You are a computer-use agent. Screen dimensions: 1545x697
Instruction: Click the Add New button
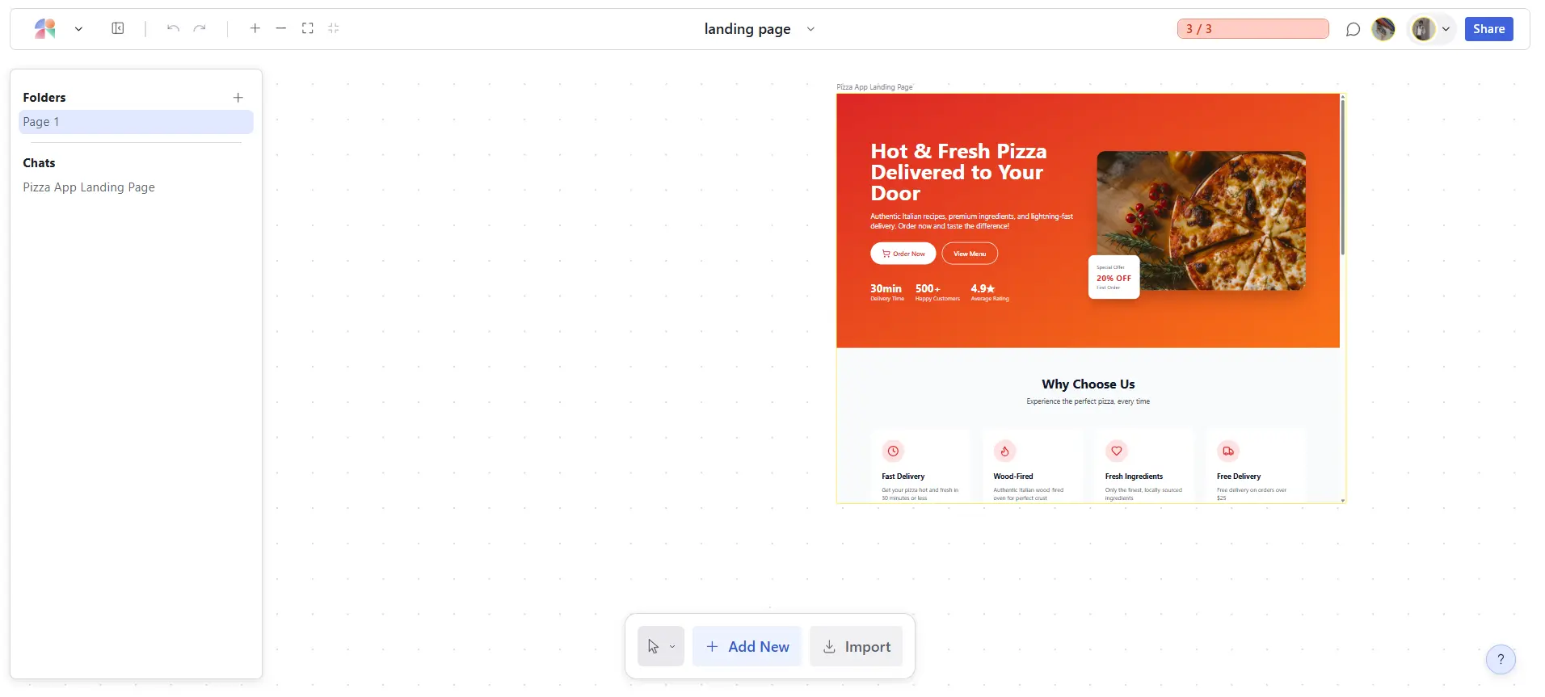tap(747, 647)
